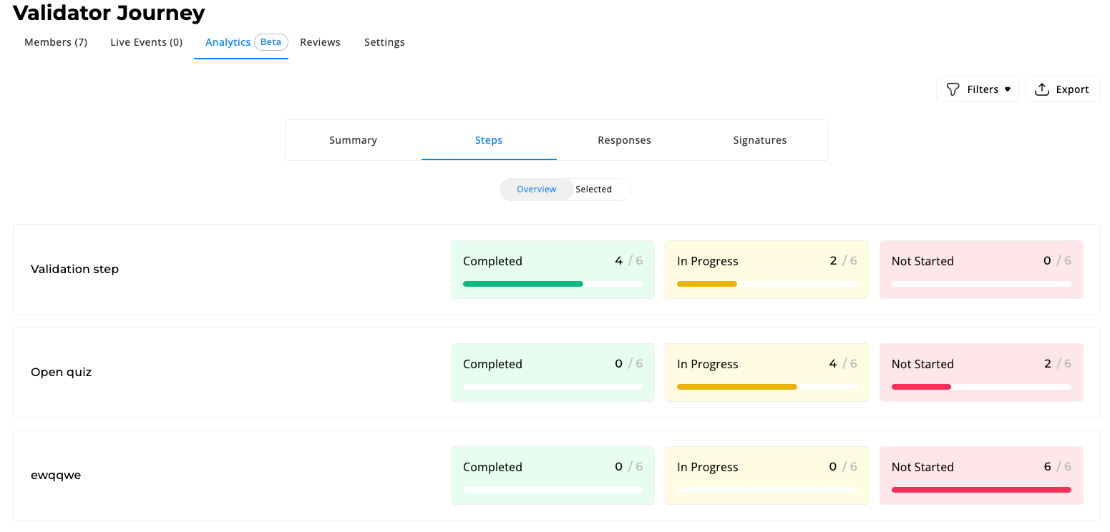
Task: Click Validation step Completed 4 / 6 count
Action: (628, 261)
